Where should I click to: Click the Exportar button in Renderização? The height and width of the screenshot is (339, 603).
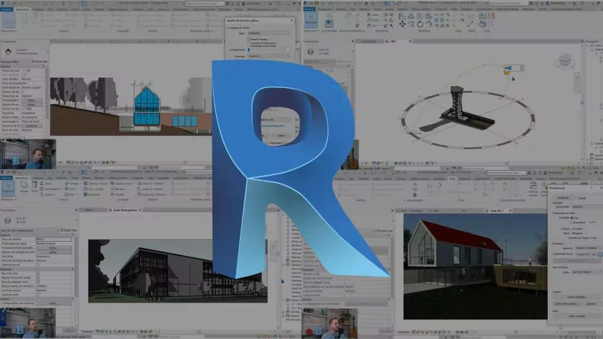click(590, 304)
